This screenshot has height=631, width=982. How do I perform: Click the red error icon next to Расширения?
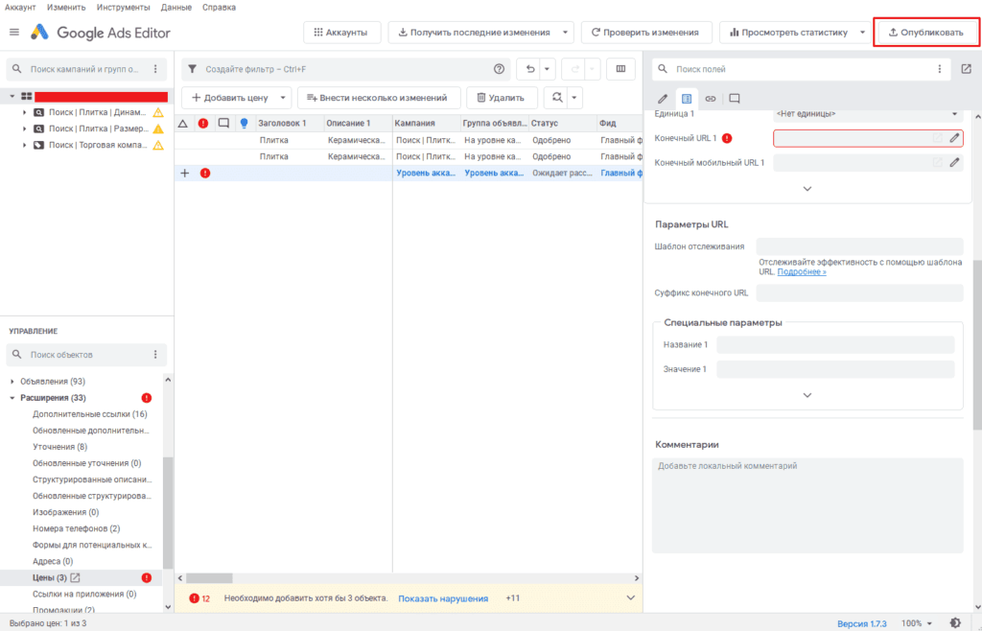click(x=147, y=398)
